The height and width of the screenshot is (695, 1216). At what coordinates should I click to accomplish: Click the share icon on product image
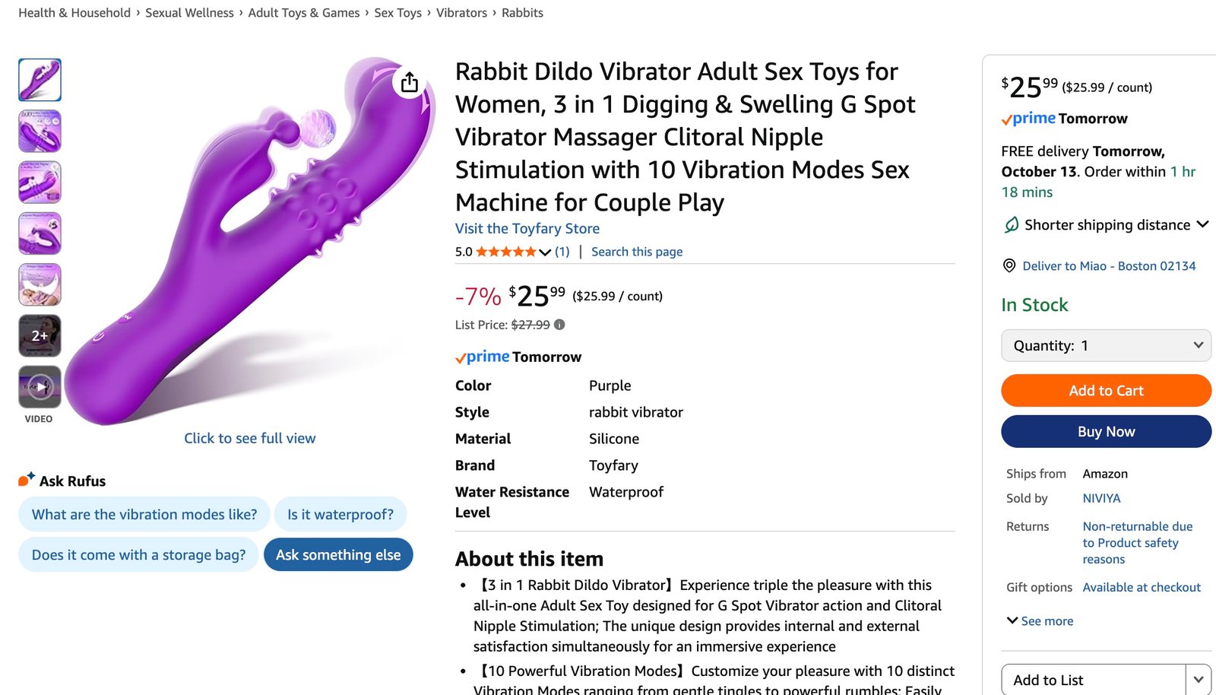[410, 82]
